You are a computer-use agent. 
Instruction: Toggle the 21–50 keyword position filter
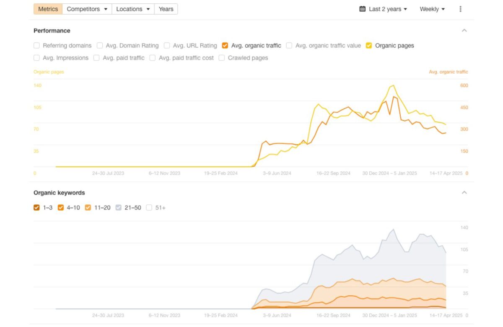point(118,207)
